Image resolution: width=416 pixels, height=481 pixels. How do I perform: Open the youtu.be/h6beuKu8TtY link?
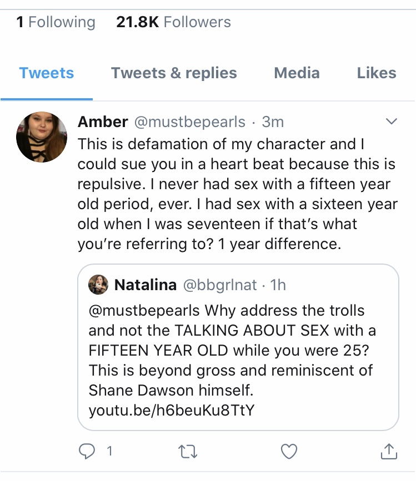tap(172, 410)
